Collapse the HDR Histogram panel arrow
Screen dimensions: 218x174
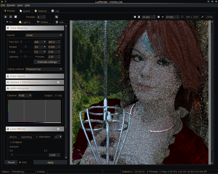tap(62, 88)
